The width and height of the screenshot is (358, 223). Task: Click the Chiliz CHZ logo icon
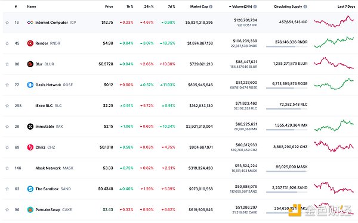(30, 147)
